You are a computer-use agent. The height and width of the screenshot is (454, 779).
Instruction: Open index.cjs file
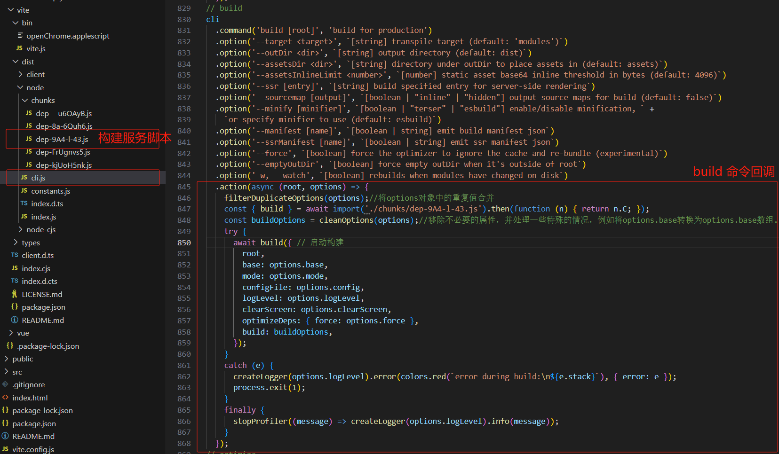pos(36,268)
